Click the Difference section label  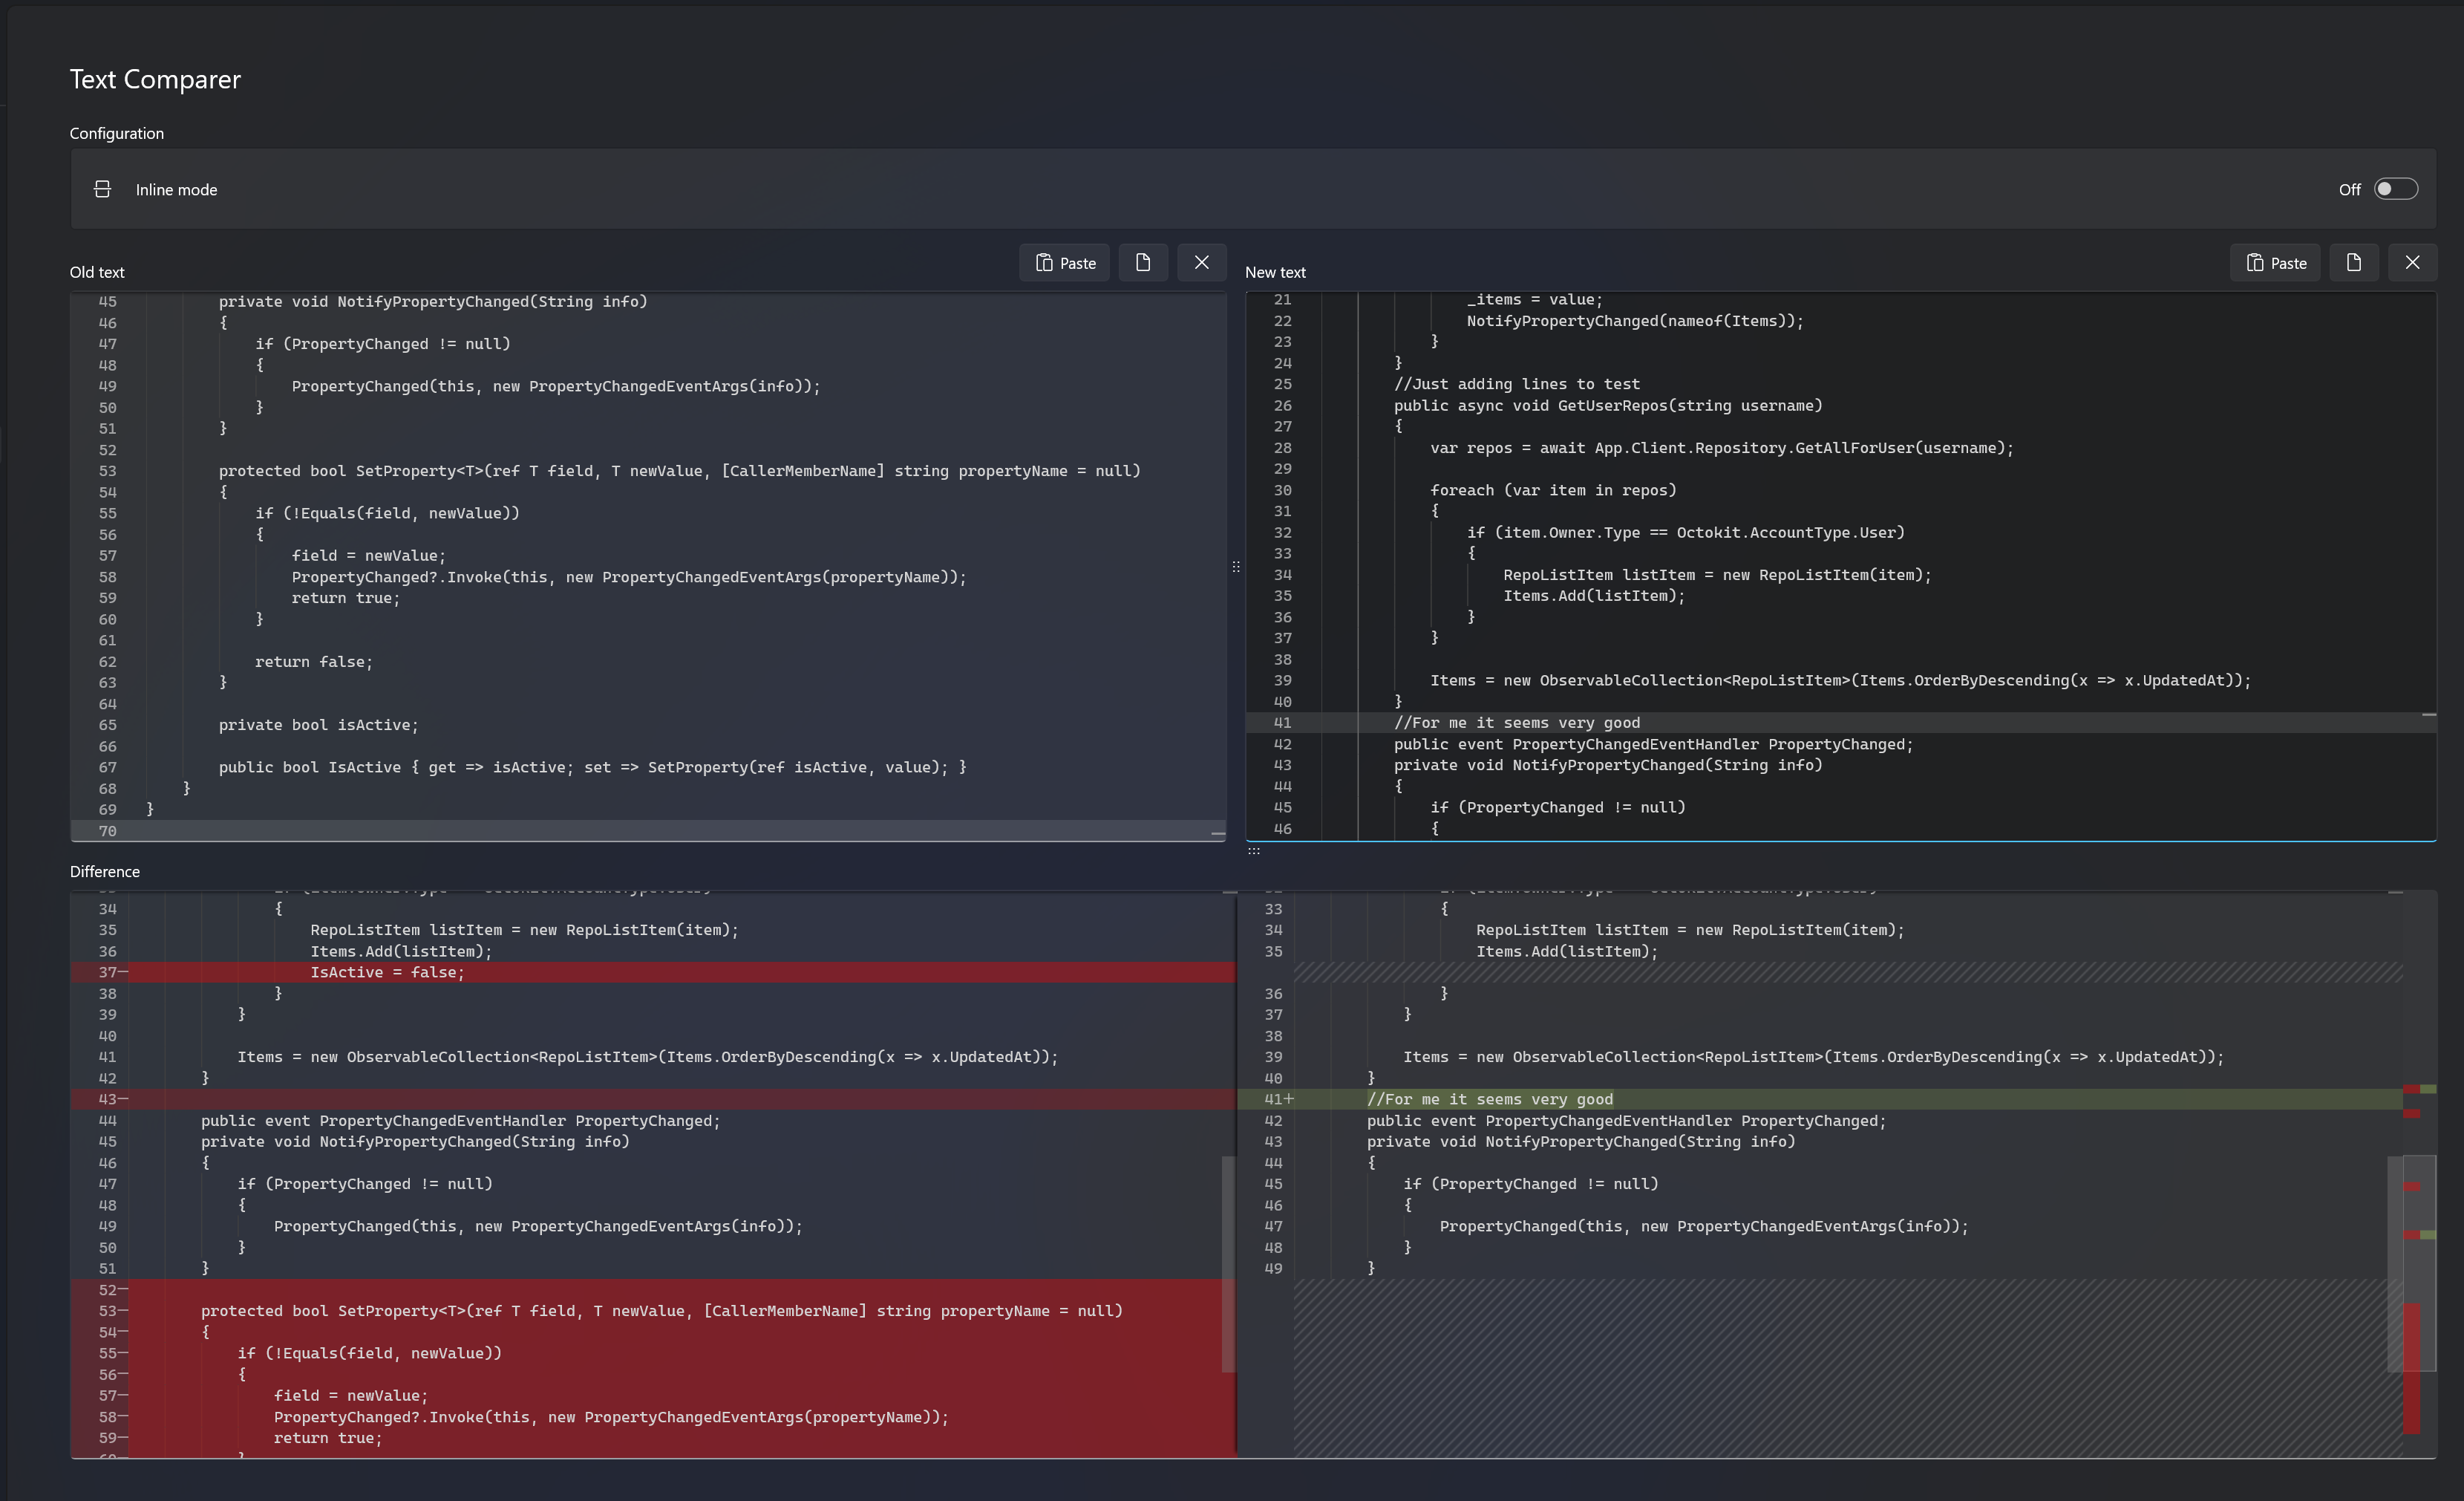(104, 870)
